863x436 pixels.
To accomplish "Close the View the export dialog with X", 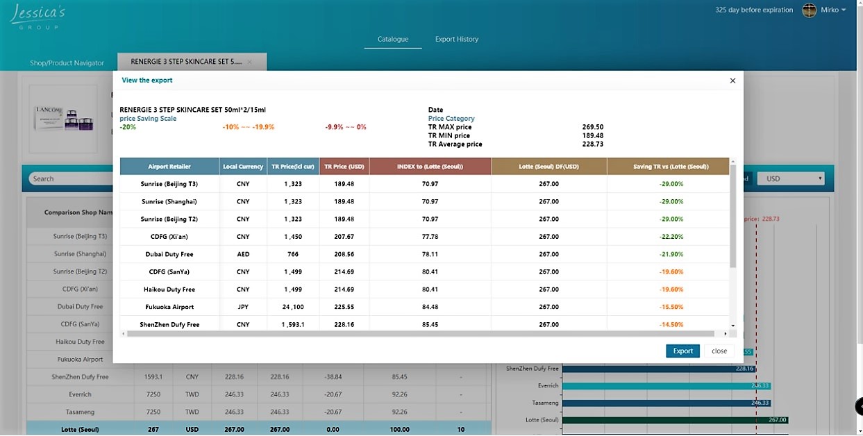I will coord(732,81).
